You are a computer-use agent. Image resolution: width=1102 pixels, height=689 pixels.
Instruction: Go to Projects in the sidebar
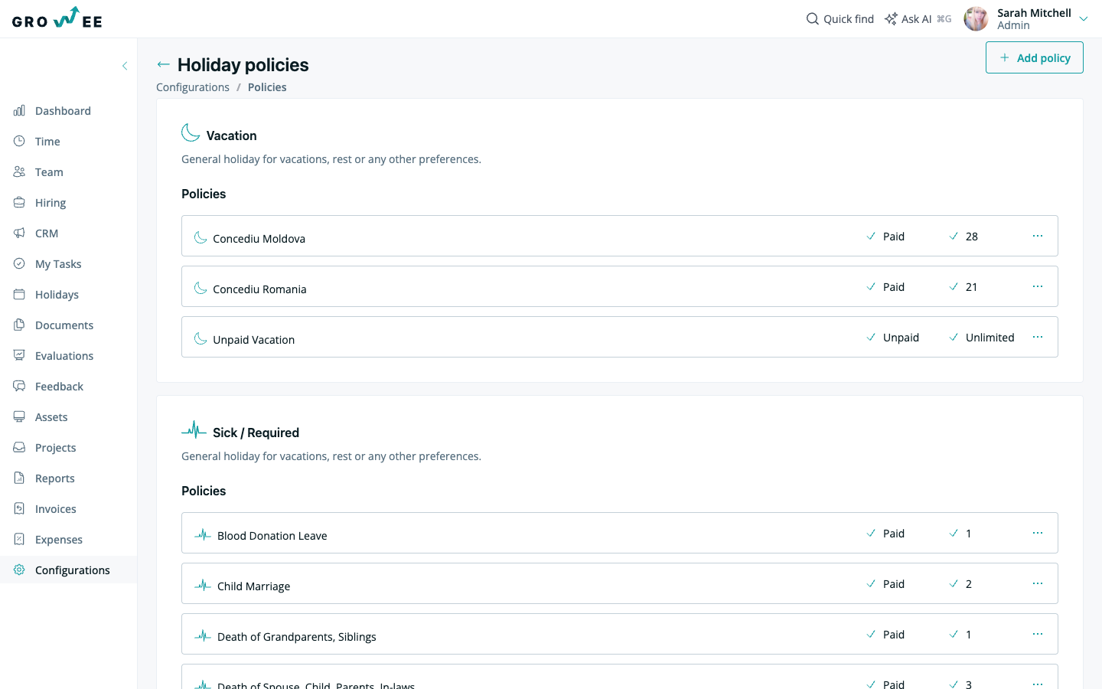click(x=56, y=448)
